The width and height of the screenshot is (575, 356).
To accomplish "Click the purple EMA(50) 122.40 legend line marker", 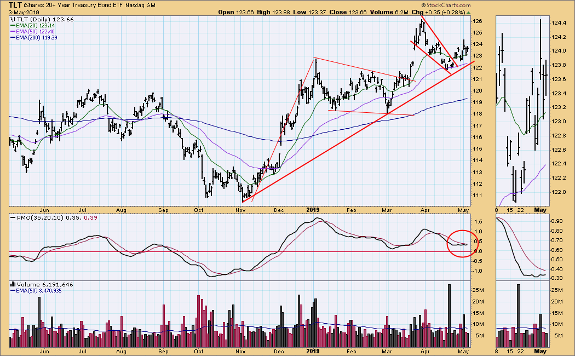I will click(x=13, y=32).
